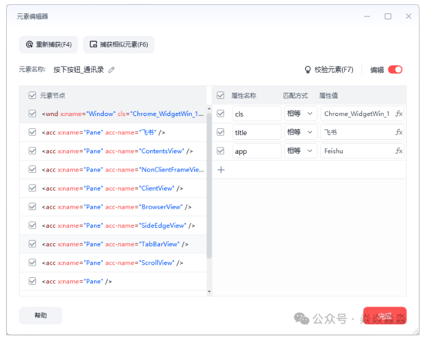Screen dimensions: 436x342
Task: Select the ClientView pane node row
Action: (x=113, y=188)
